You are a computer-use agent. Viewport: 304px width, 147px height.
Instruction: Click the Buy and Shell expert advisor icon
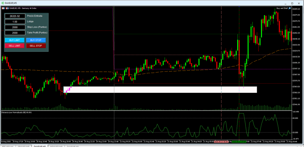tap(290, 8)
